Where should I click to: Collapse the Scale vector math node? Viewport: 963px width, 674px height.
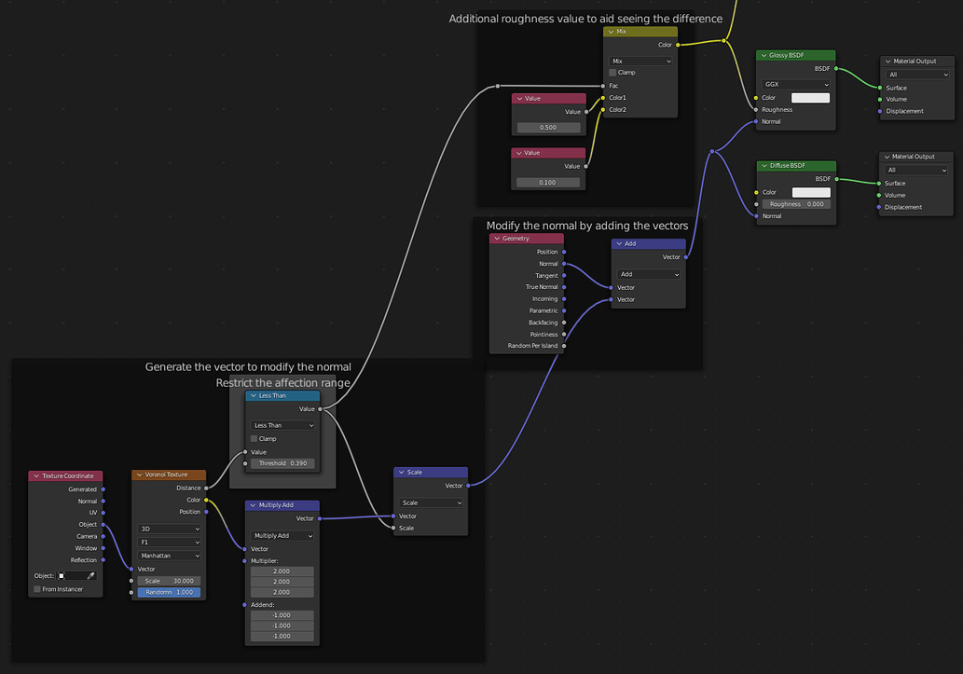[401, 473]
